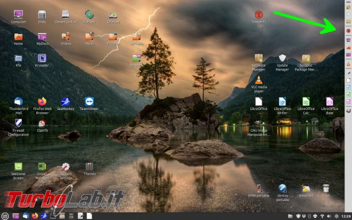Launch Thunderbird Mail desktop icon
Screen dimensions: 352x220
click(x=18, y=101)
